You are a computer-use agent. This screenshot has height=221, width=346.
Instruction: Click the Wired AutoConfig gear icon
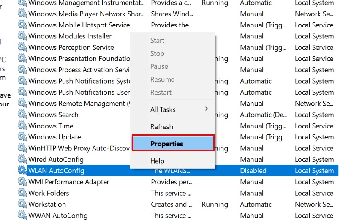[x=22, y=159]
